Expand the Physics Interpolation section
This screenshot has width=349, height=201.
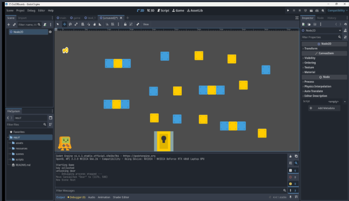[324, 87]
